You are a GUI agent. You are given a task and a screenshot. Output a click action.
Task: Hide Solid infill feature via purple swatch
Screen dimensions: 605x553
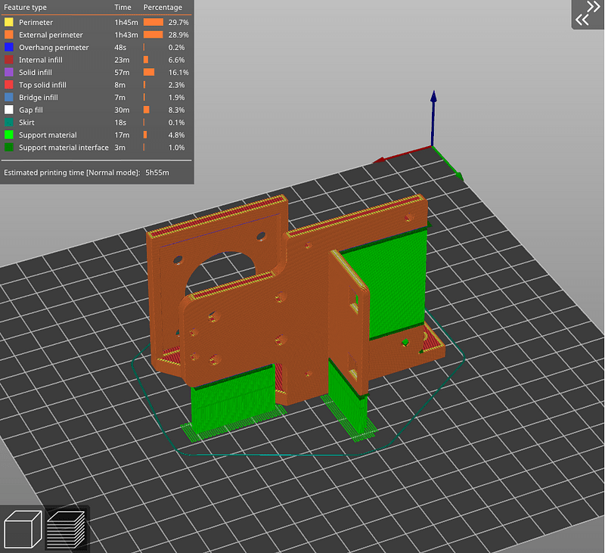click(8, 72)
